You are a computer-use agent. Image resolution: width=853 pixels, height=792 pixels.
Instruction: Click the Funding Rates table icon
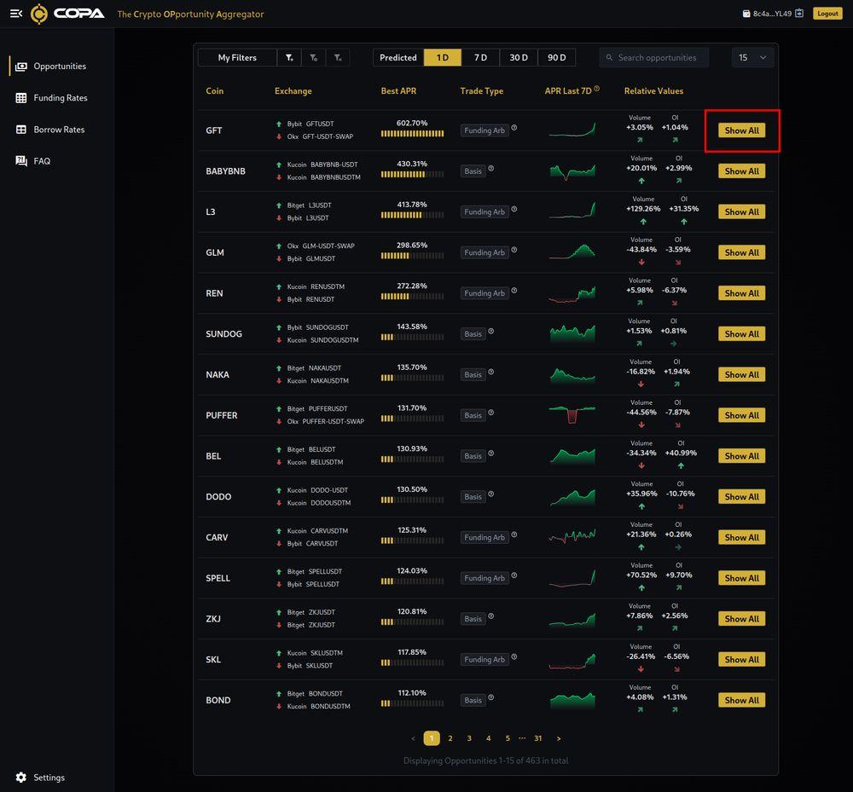21,98
